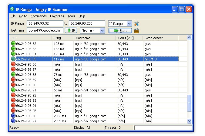Open the Help menu
Screen dimensions: 205x136
pyautogui.click(x=82, y=16)
